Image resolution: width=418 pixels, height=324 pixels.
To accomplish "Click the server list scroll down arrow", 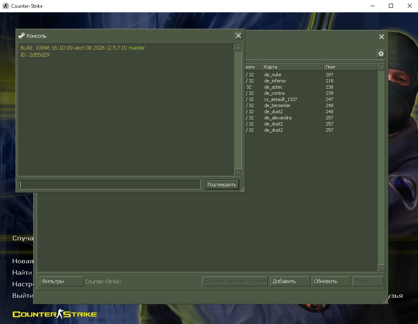I will tap(381, 268).
